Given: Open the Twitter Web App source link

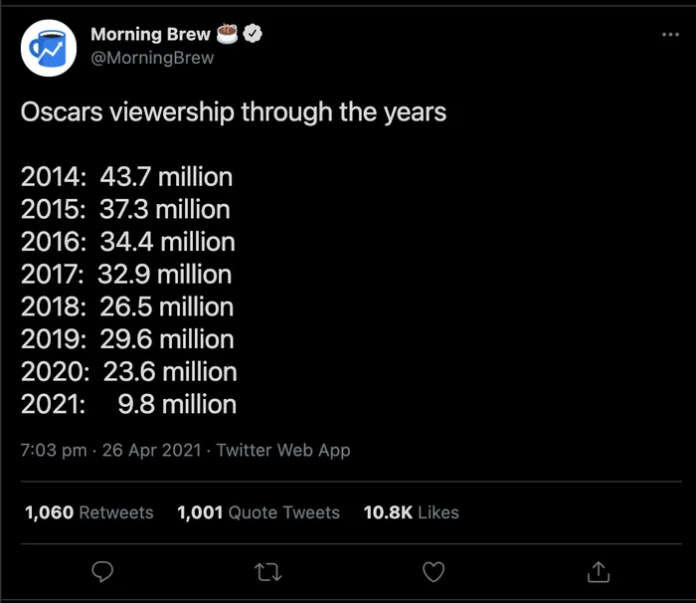Looking at the screenshot, I should coord(283,450).
